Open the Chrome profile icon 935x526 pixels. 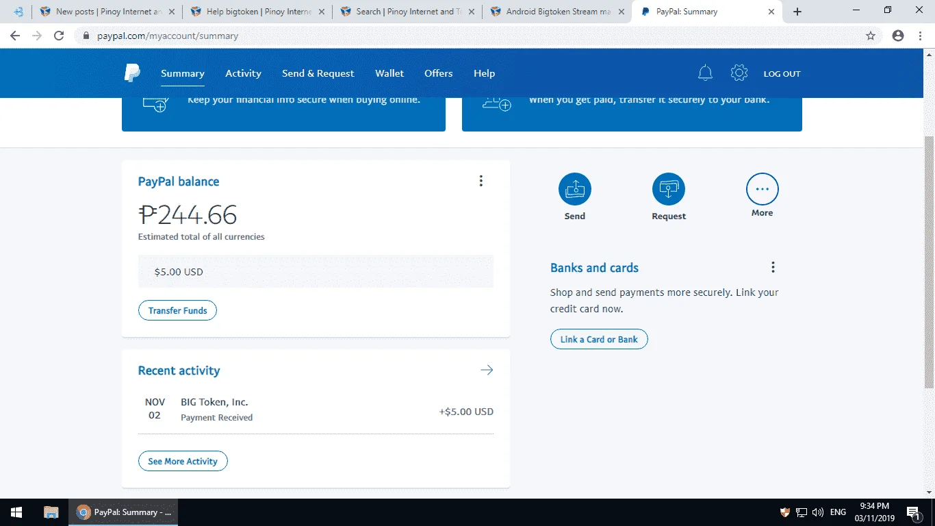898,36
